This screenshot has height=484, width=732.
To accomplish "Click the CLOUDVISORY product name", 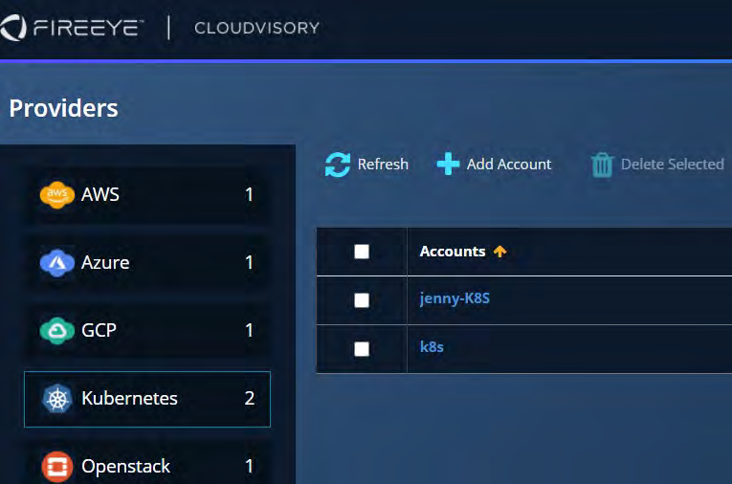I will pos(256,28).
